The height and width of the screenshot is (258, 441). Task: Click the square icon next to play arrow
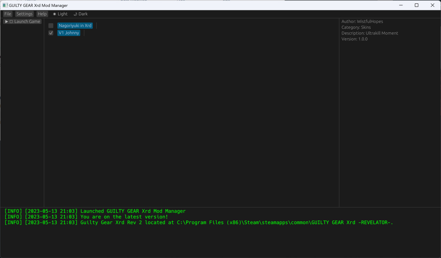tap(11, 21)
